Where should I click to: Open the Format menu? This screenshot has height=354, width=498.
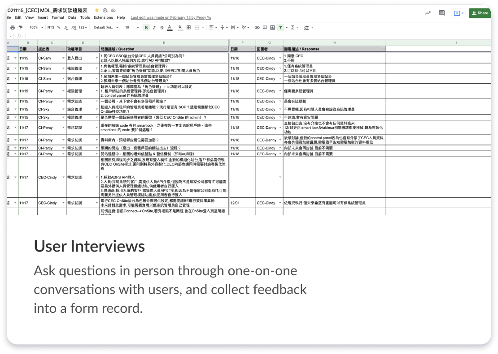58,18
